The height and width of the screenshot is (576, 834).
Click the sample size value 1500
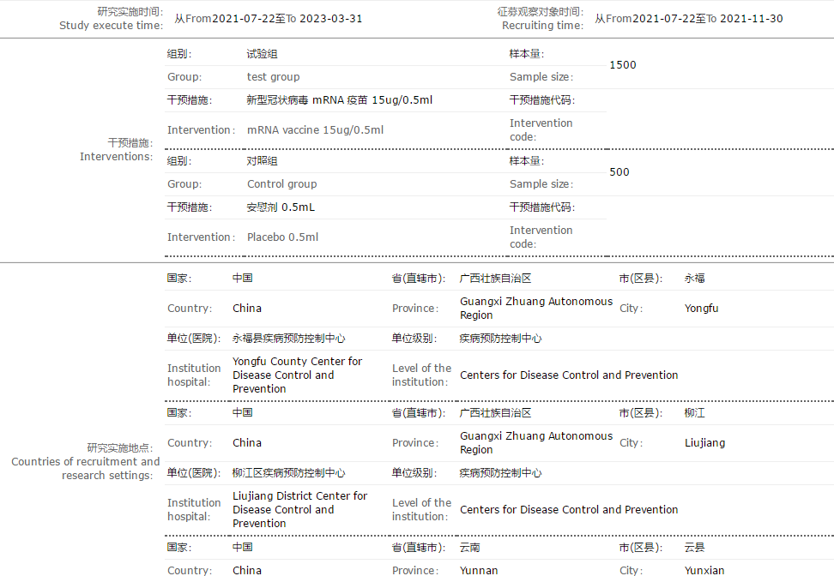point(623,65)
